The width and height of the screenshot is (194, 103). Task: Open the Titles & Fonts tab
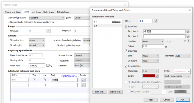click(x=63, y=12)
